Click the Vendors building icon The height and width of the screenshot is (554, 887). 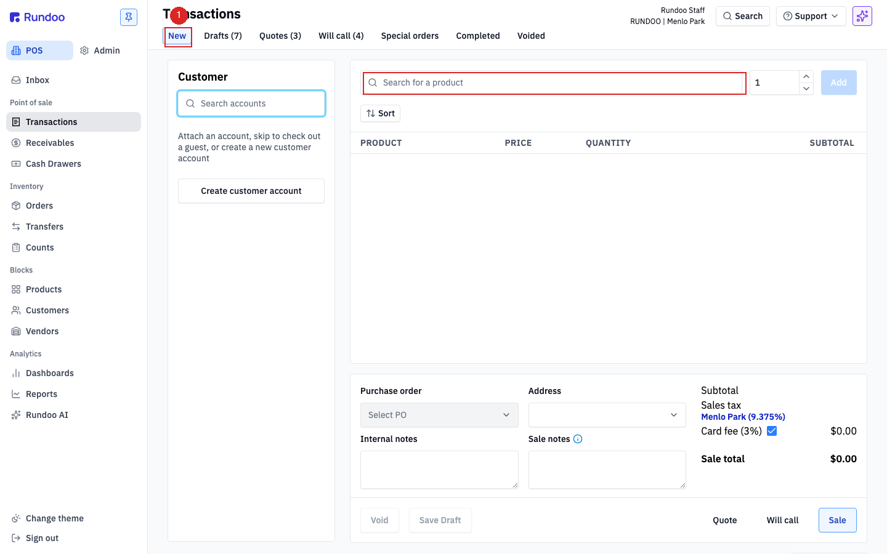[16, 331]
